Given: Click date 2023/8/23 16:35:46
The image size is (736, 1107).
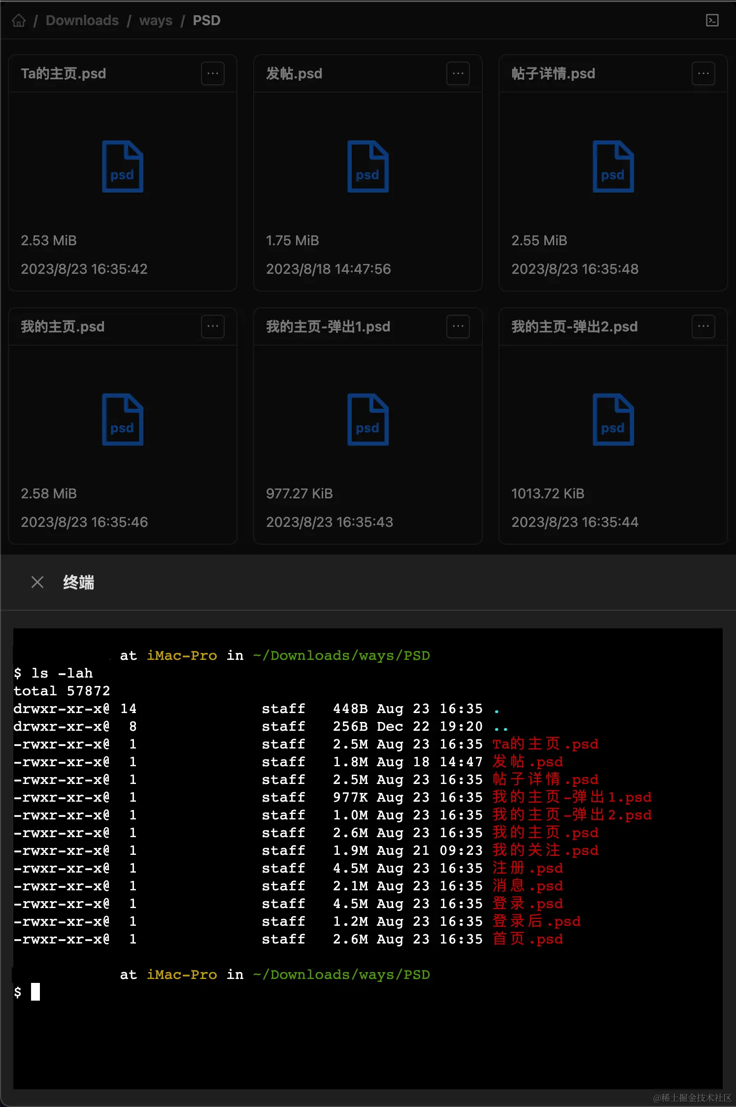Looking at the screenshot, I should [84, 522].
